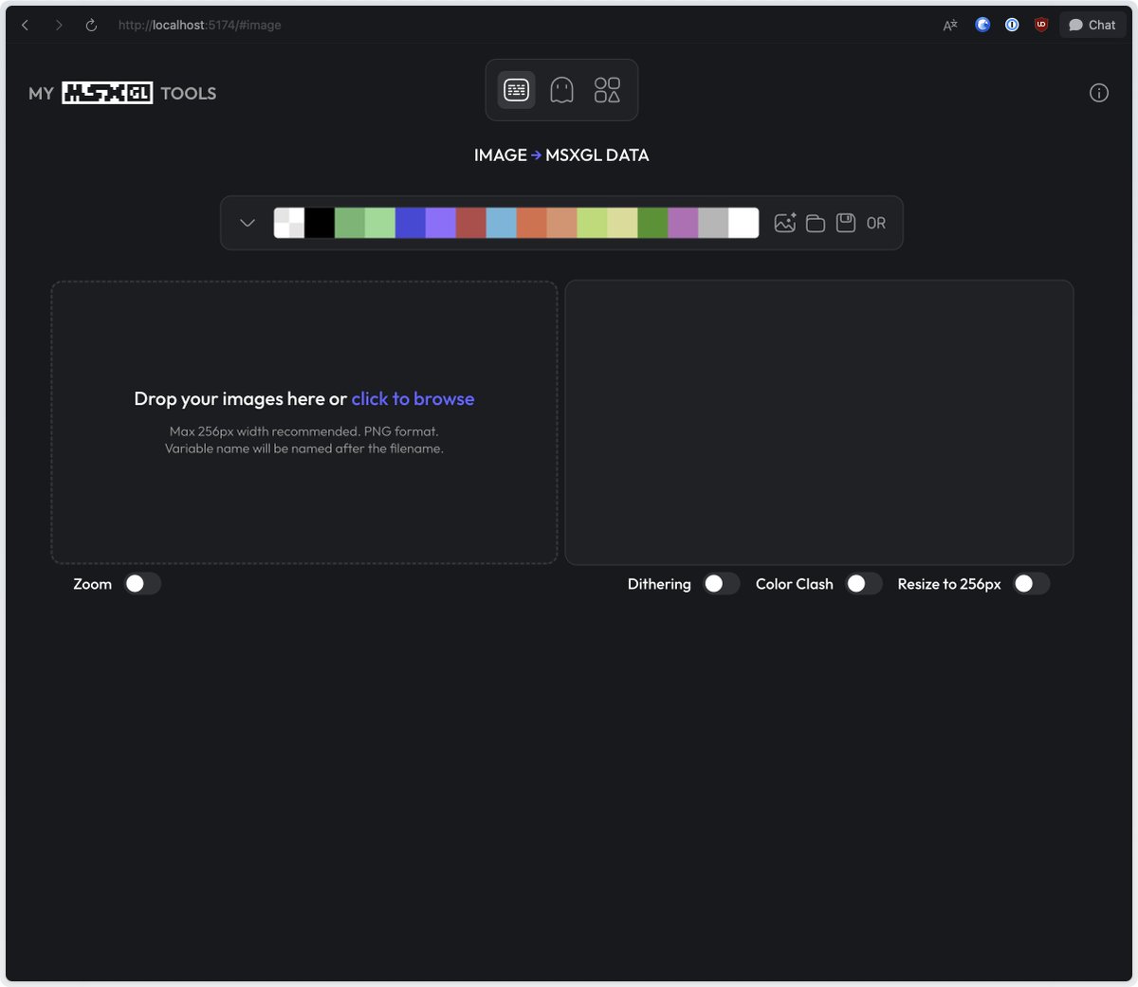Expand the palette bar chevron

tap(248, 223)
